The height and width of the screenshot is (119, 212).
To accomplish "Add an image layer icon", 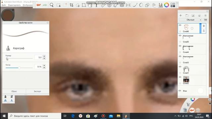I will pos(193,16).
